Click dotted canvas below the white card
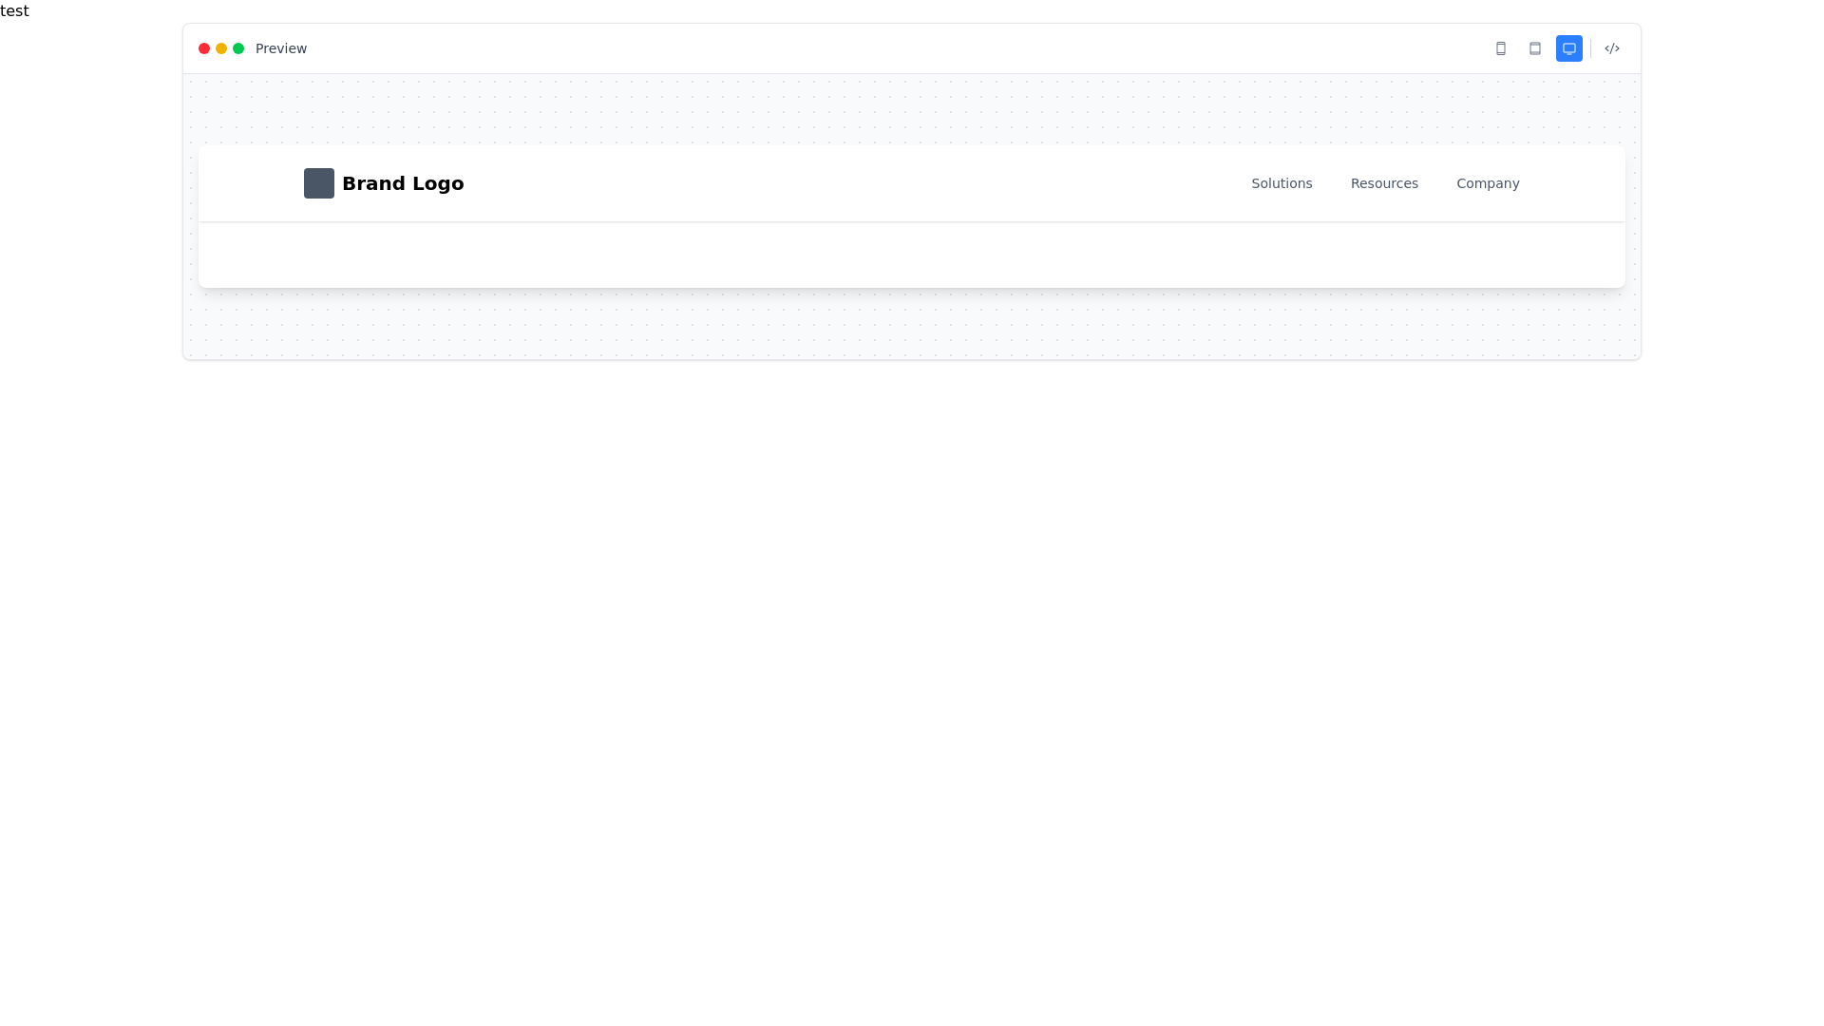 pyautogui.click(x=912, y=323)
